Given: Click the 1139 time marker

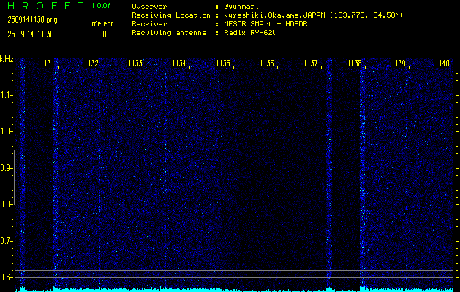Looking at the screenshot, I should click(399, 64).
